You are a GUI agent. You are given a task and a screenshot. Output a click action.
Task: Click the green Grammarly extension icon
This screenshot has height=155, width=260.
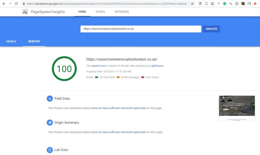click(225, 4)
